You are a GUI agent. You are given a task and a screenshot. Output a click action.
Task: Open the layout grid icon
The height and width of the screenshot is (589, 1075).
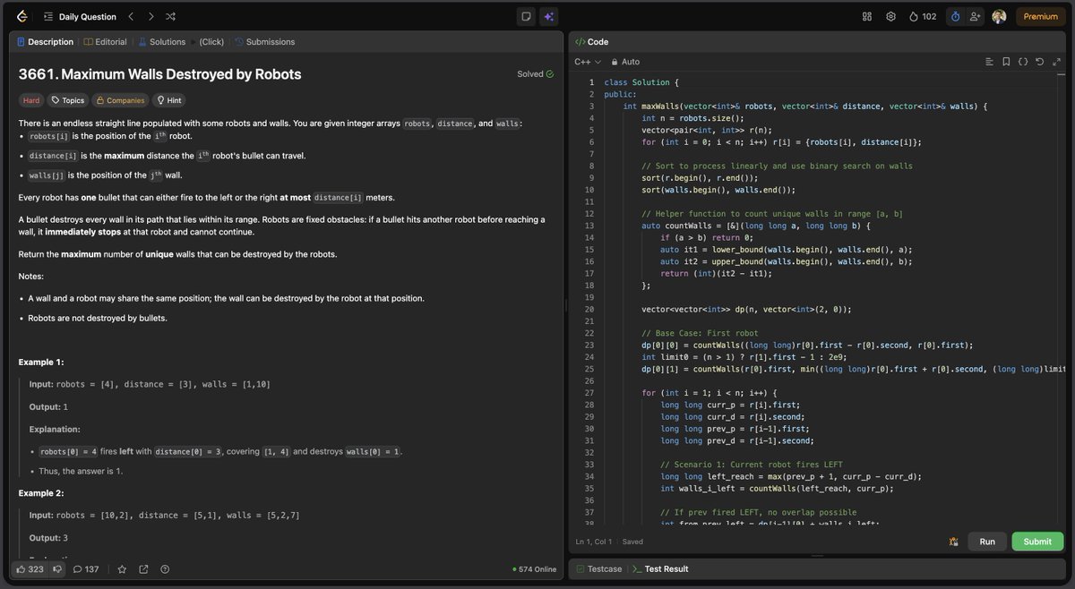click(x=867, y=16)
